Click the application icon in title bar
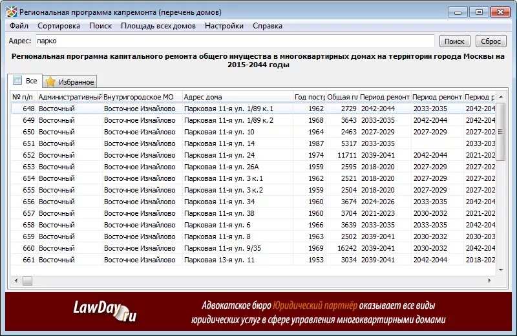 (x=12, y=12)
